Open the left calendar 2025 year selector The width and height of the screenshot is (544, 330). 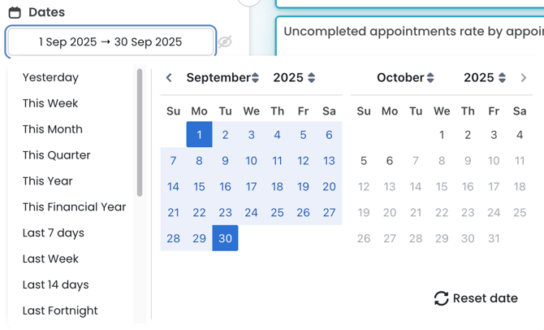tap(294, 78)
